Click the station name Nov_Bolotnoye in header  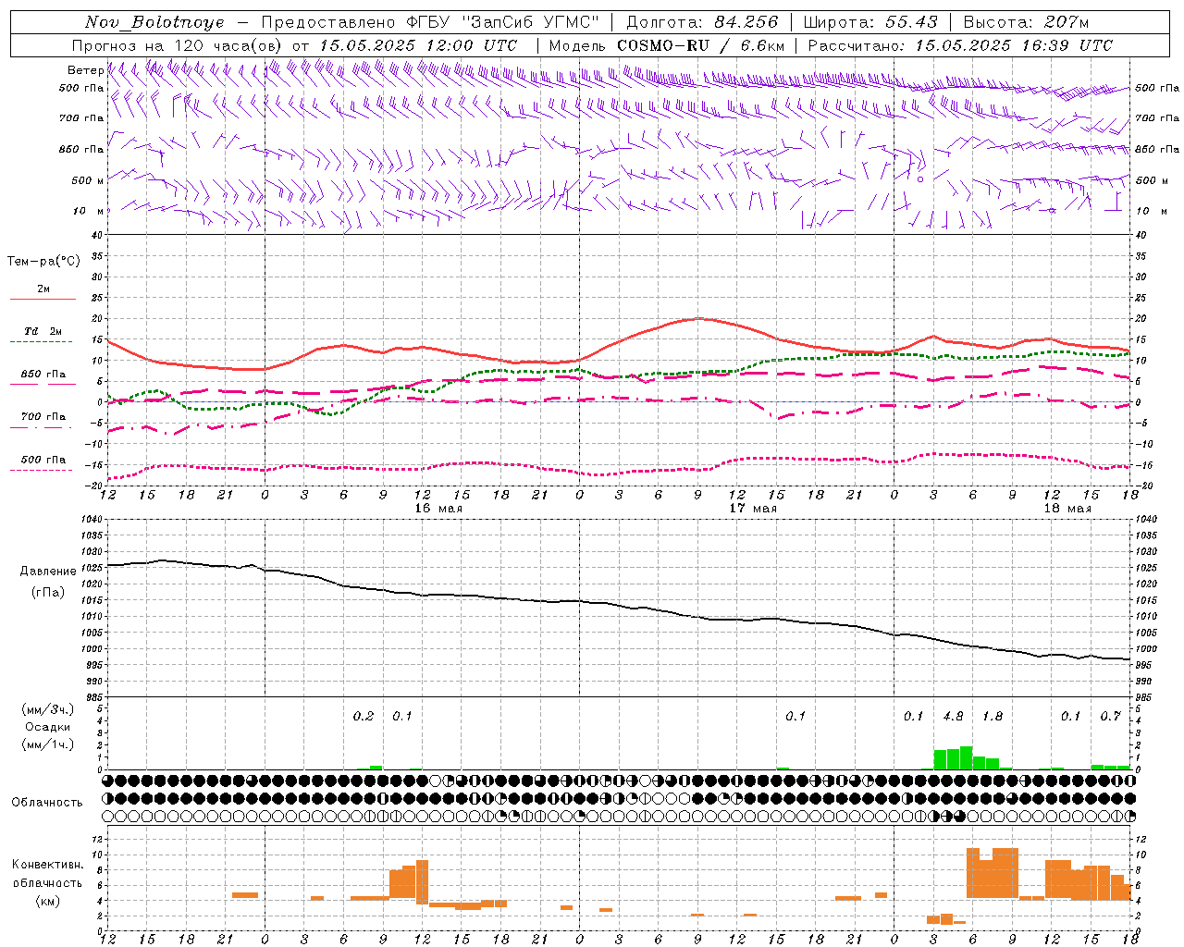click(154, 22)
